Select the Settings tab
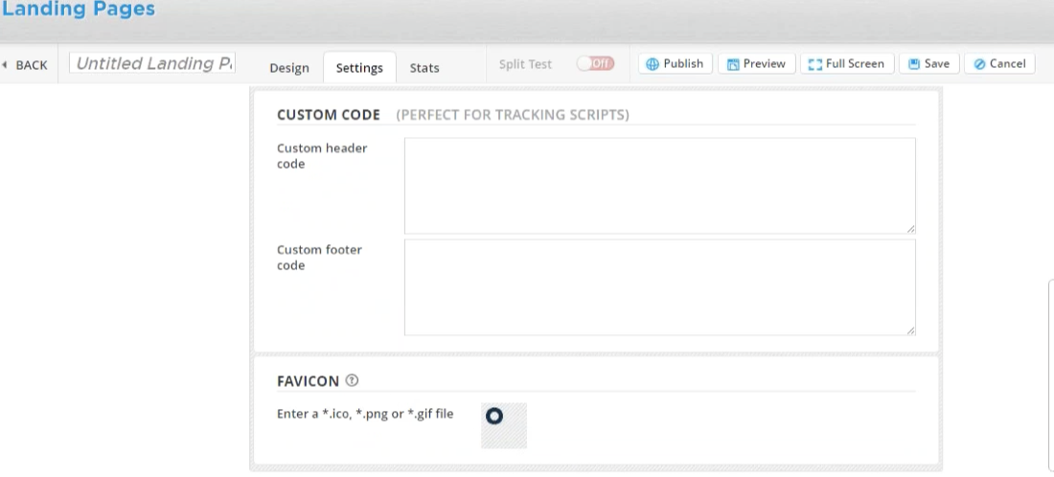Viewport: 1054px width, 477px height. point(359,68)
